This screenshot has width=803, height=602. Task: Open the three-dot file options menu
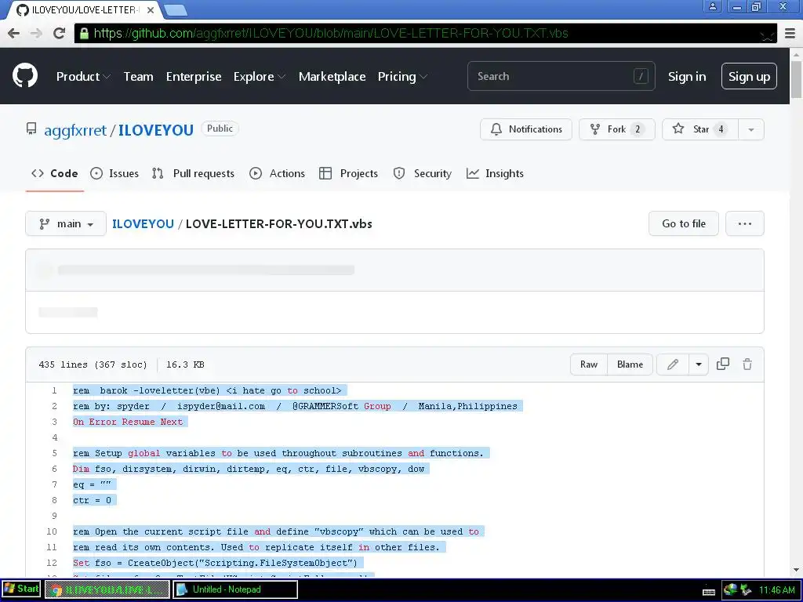tap(745, 223)
